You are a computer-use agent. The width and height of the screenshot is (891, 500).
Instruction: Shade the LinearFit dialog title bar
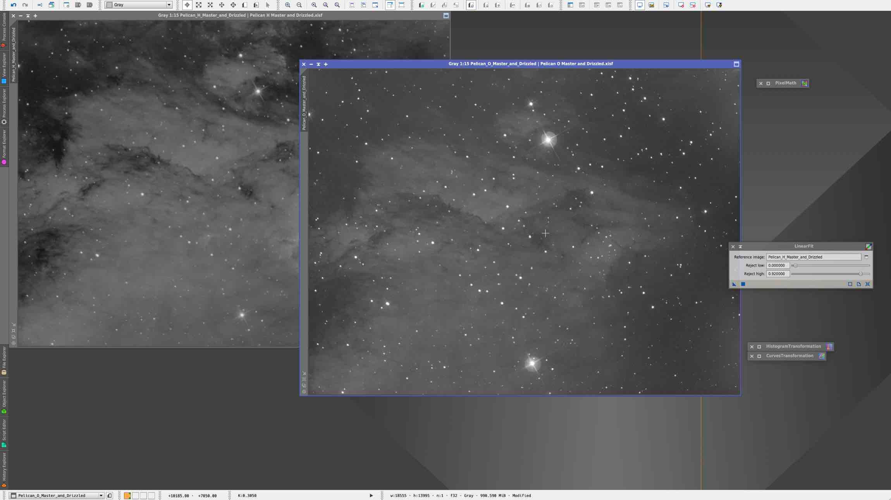click(740, 247)
